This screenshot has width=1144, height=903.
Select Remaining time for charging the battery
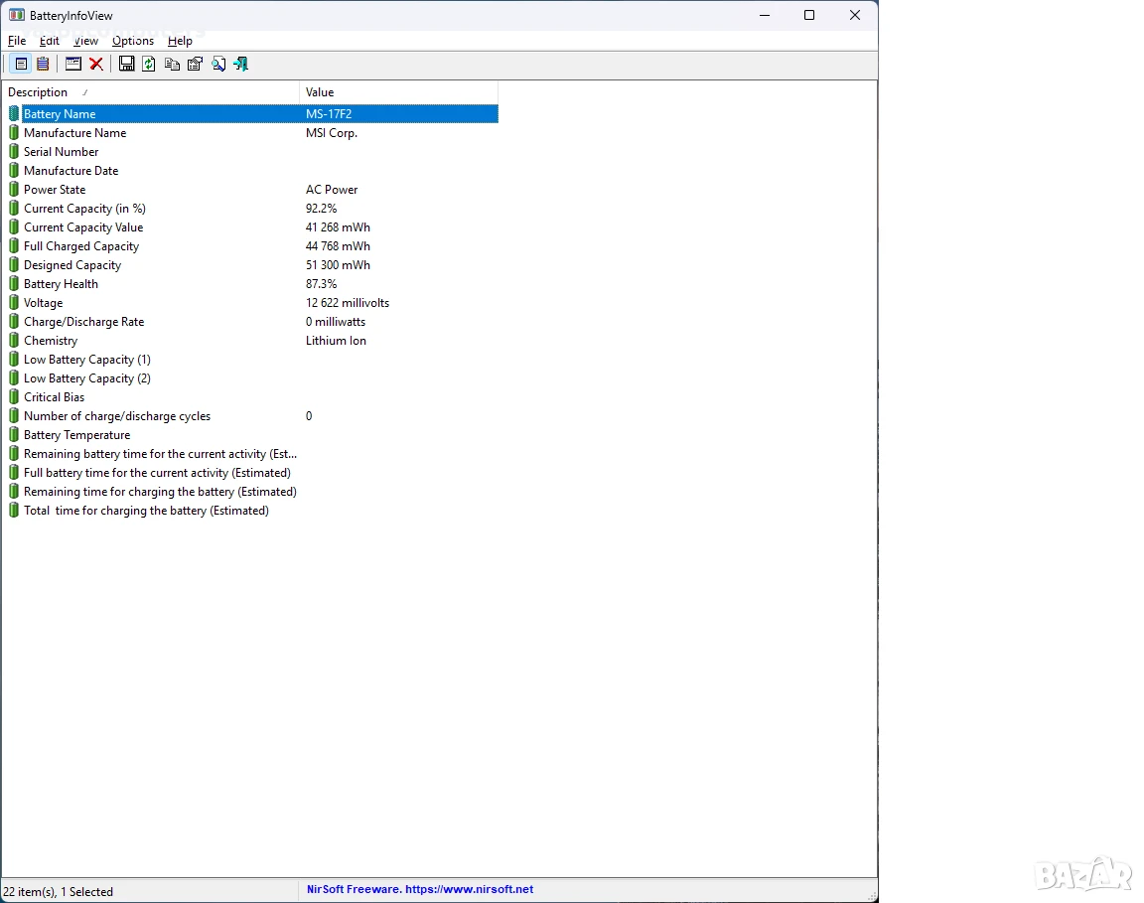[x=252, y=492]
